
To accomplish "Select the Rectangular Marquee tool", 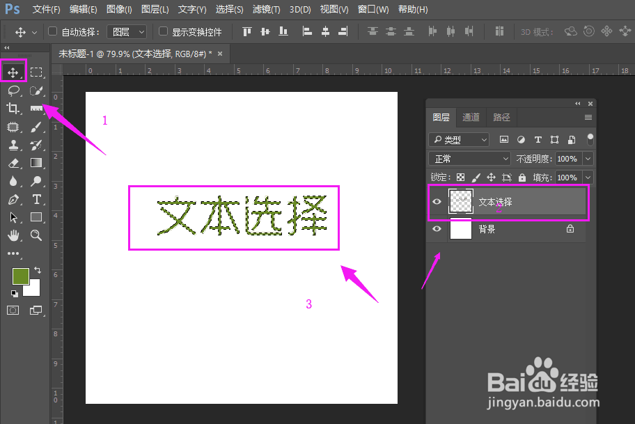I will (36, 72).
